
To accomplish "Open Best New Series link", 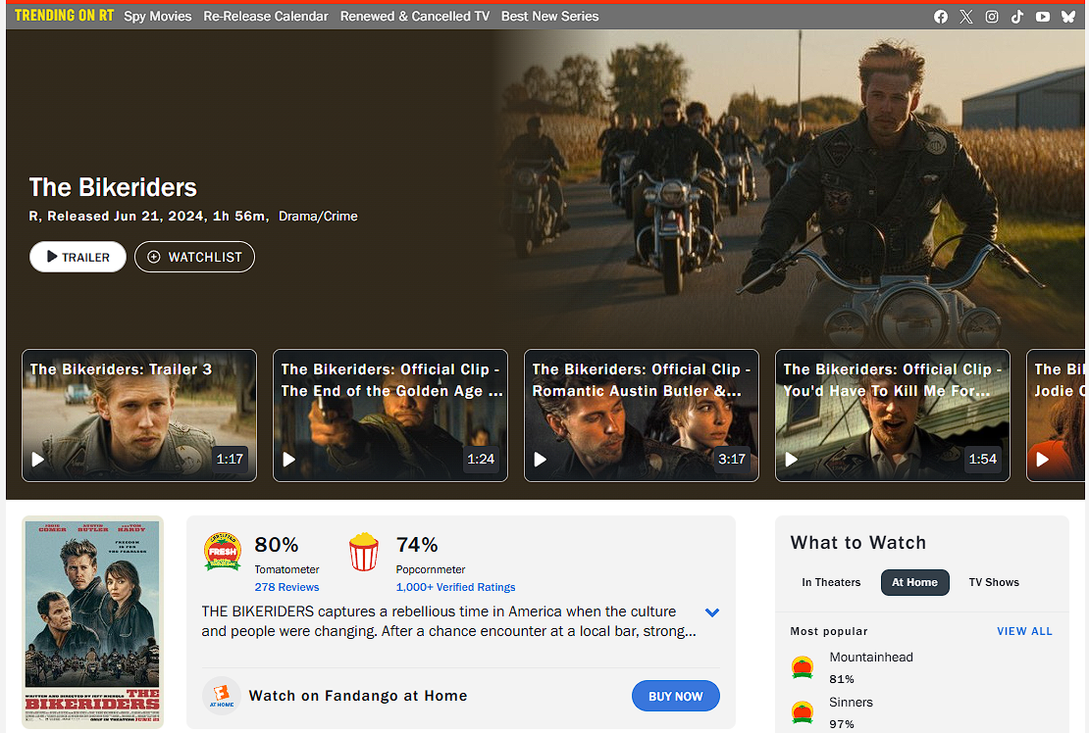I will [x=550, y=16].
